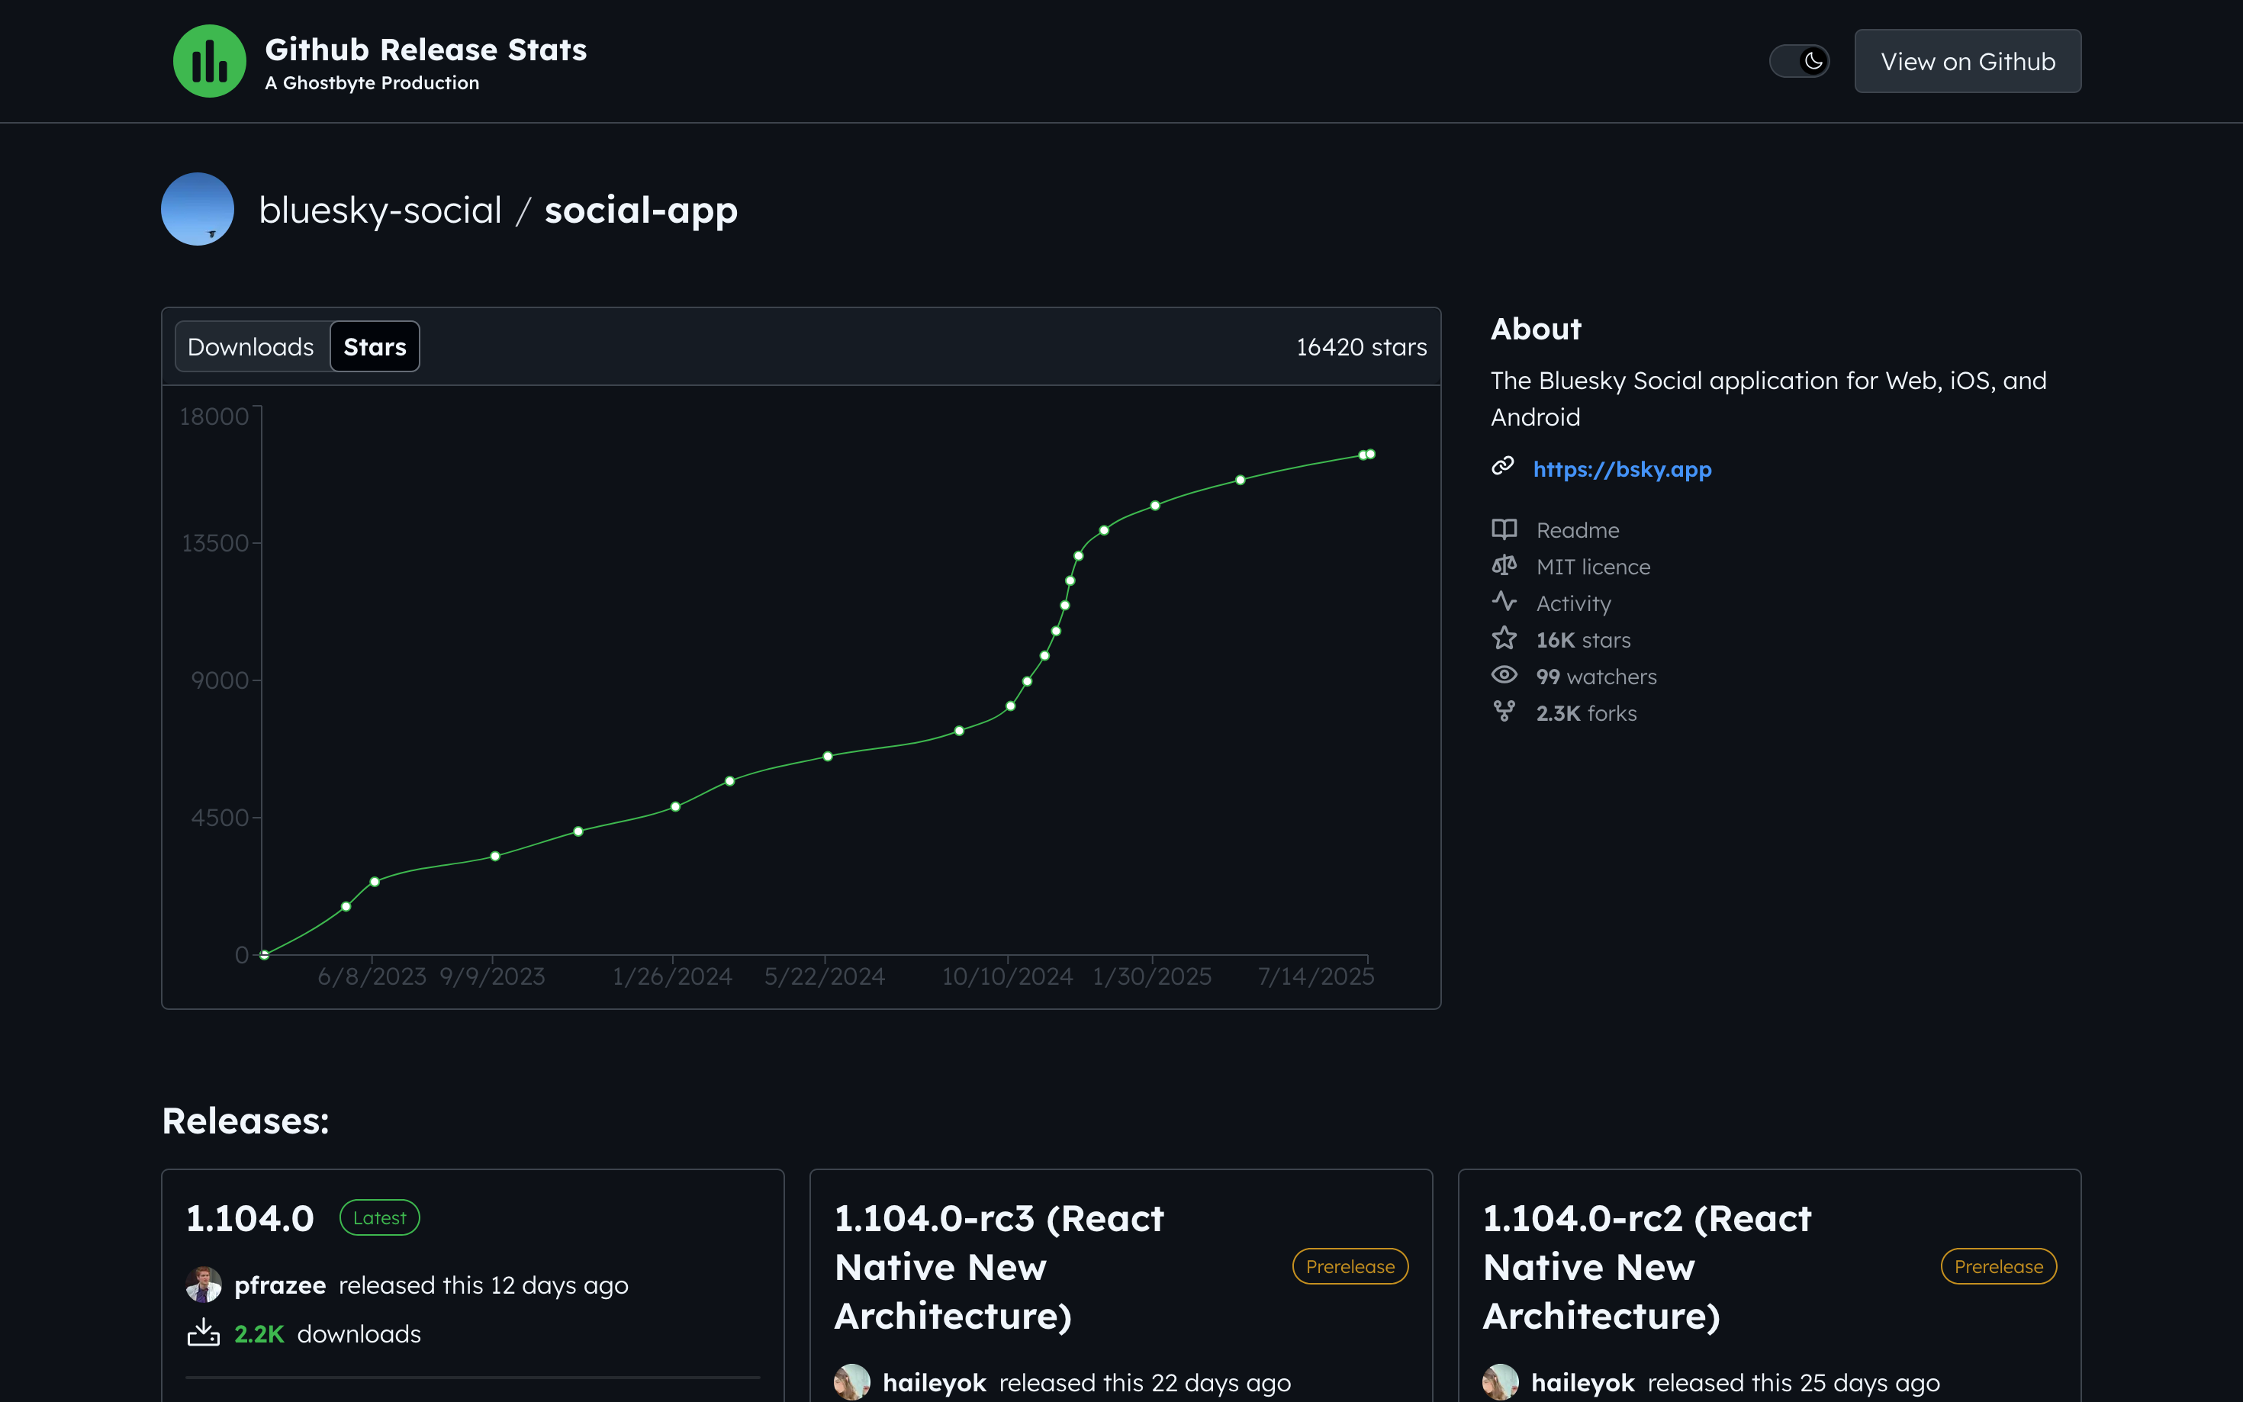Click the View on Github button

(x=1967, y=61)
